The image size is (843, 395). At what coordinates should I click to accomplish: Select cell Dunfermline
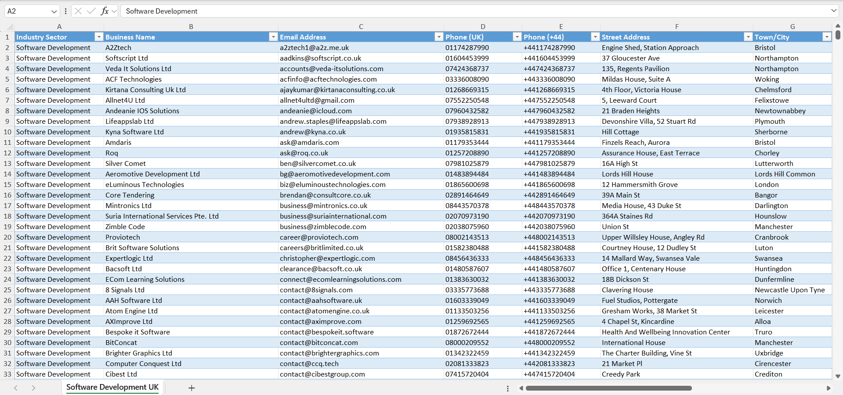792,279
